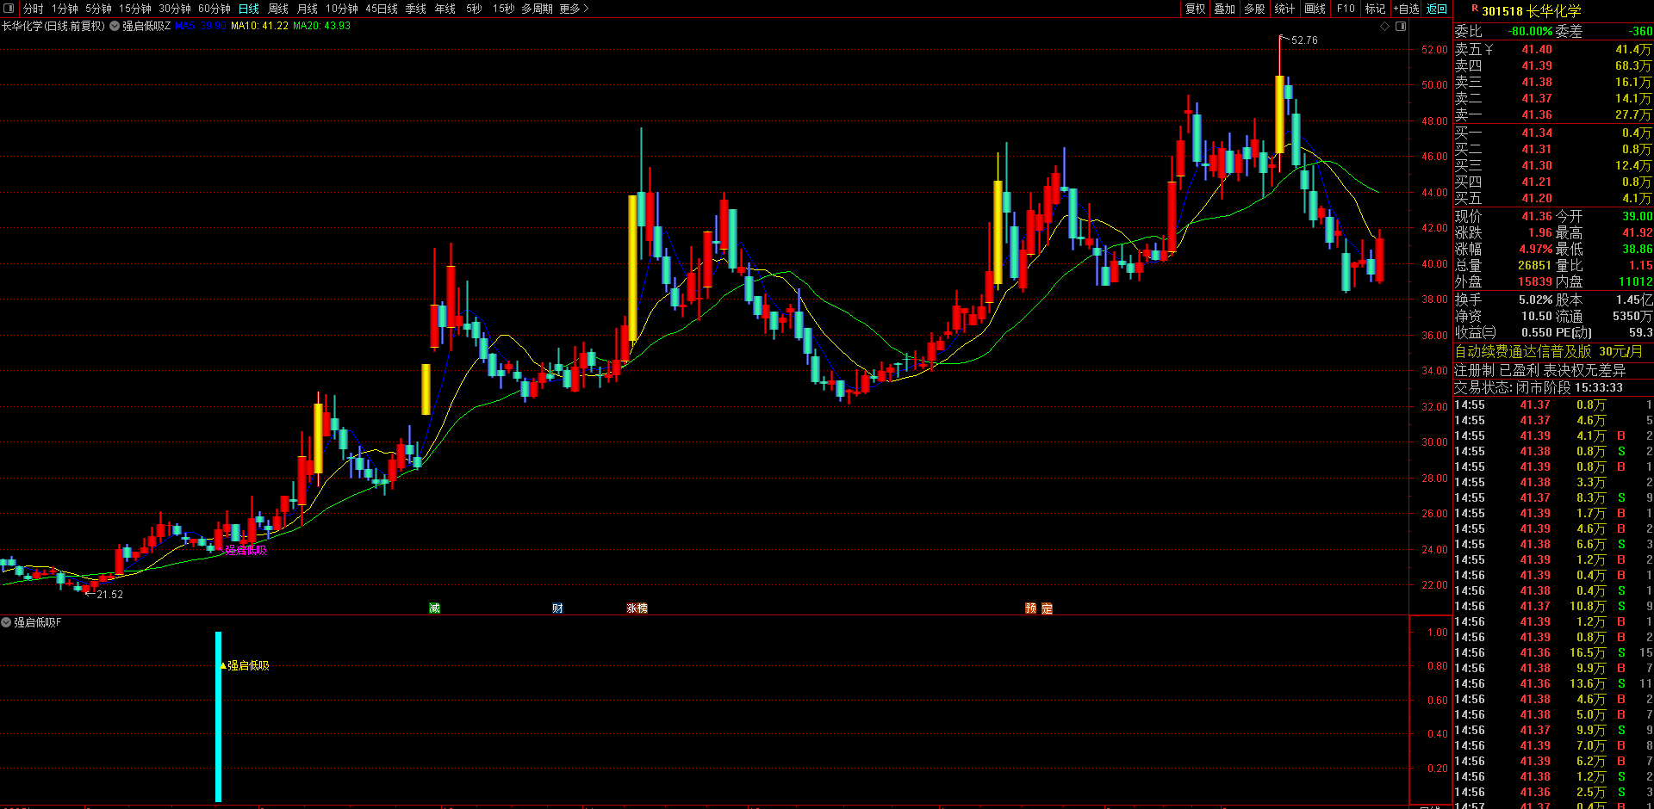
Task: Click 注册制 已盈利 表决权无差异 text
Action: coord(1539,370)
